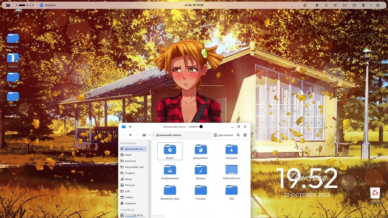Screen dimensions: 388x218
Task: Select Домашняя папка in places sidebar
Action: tap(133, 149)
